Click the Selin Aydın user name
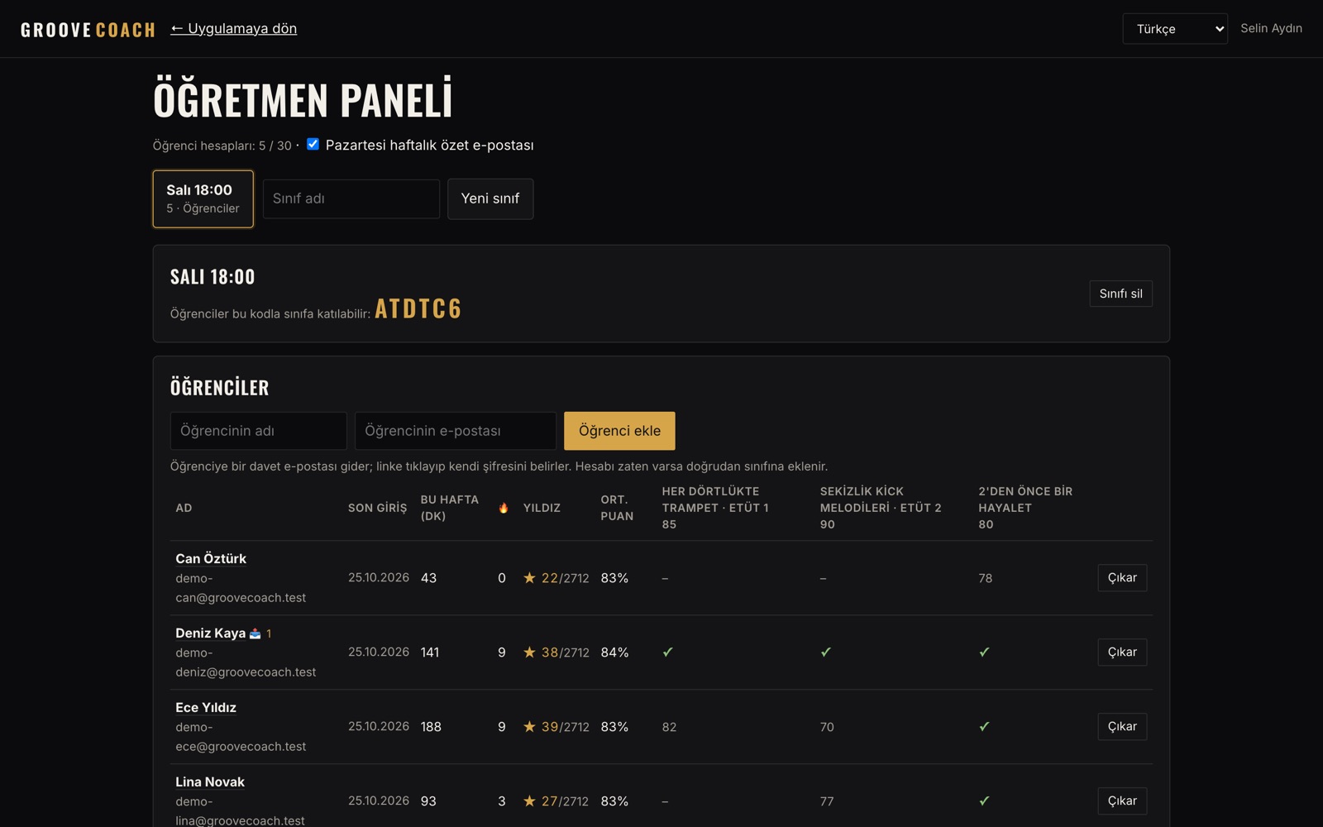Image resolution: width=1323 pixels, height=827 pixels. [1271, 28]
